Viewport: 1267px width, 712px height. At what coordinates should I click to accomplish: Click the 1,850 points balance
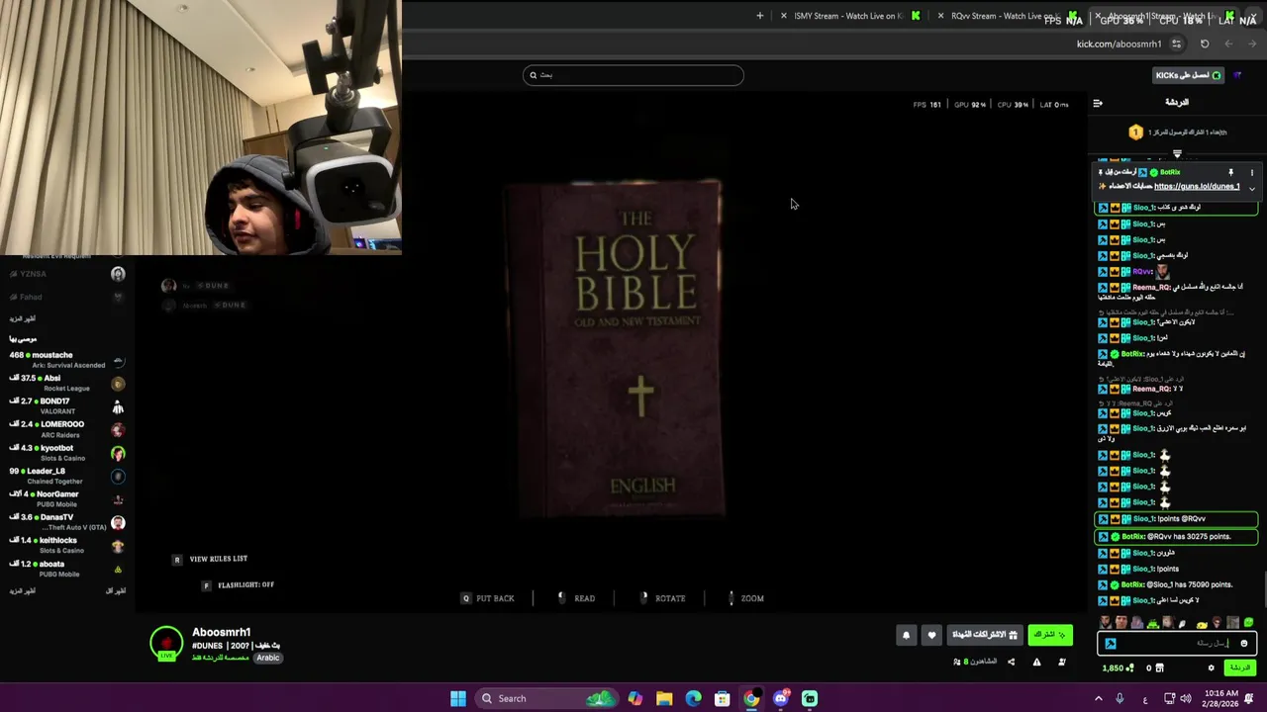tap(1119, 668)
